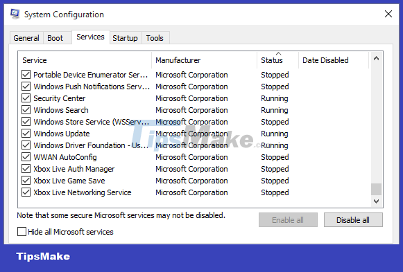Go to the Startup tab
403x272 pixels.
pyautogui.click(x=125, y=38)
